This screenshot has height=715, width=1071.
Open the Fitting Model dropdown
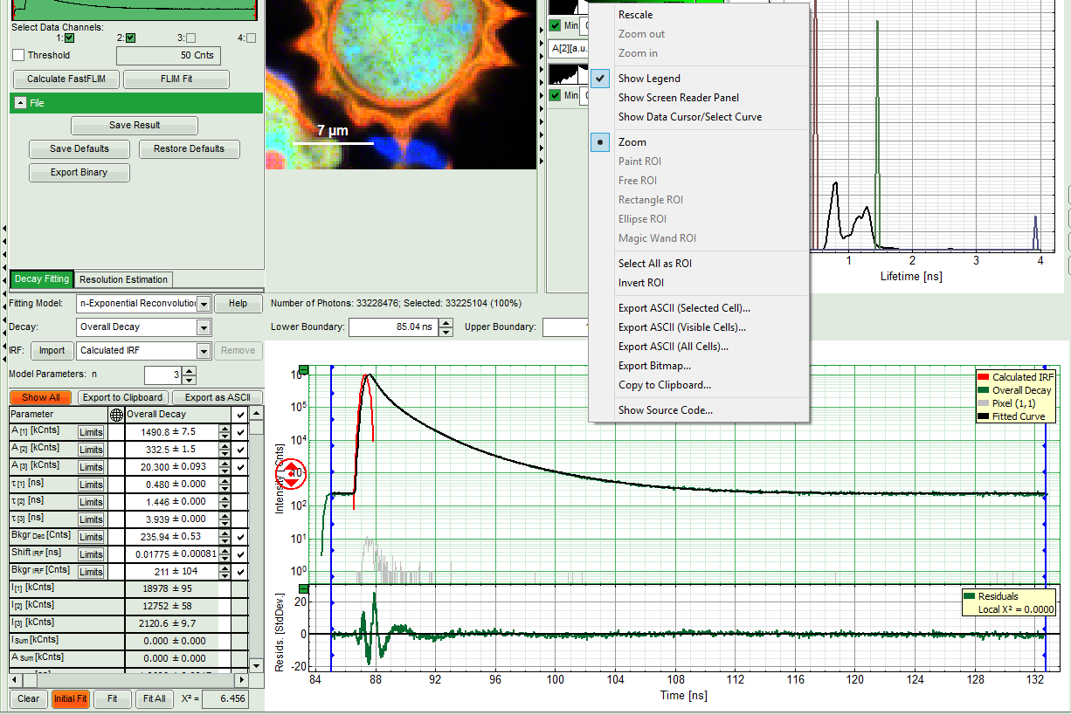pos(204,304)
